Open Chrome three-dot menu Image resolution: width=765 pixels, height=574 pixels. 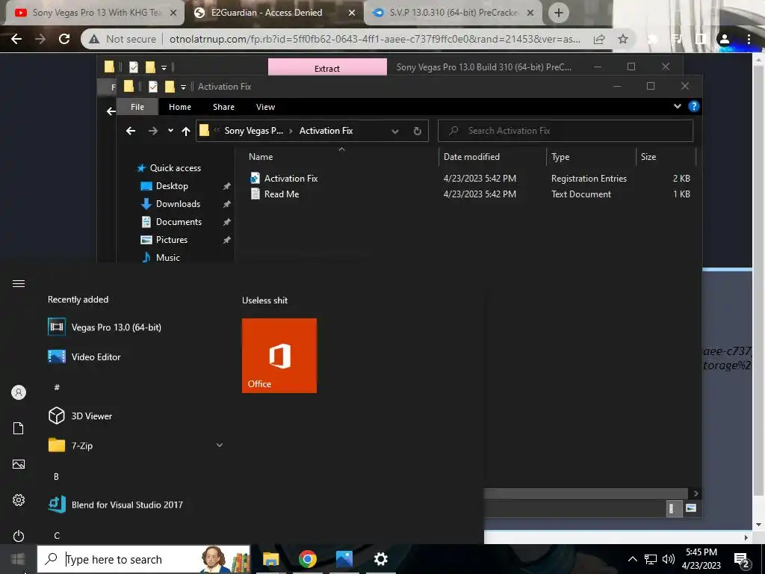click(x=749, y=39)
